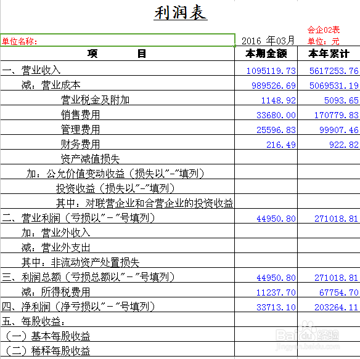Select empty 本期金额 cell for 资产减值损失
Viewport: 360px width, 359px height.
[266, 157]
